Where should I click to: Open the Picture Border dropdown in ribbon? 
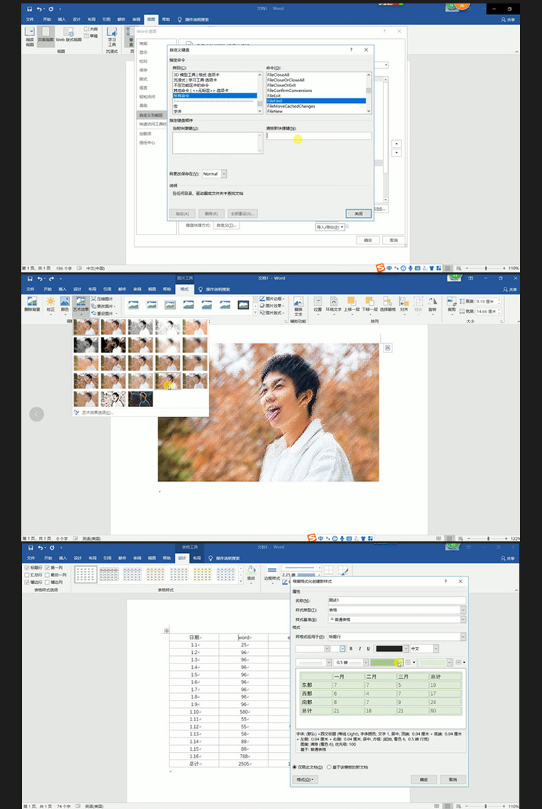point(272,299)
